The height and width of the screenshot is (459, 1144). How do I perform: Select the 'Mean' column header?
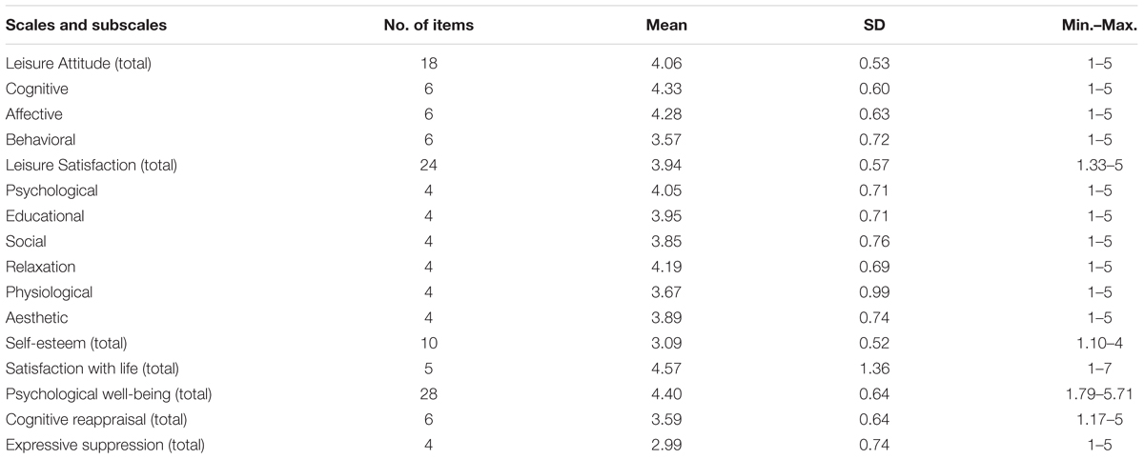666,26
